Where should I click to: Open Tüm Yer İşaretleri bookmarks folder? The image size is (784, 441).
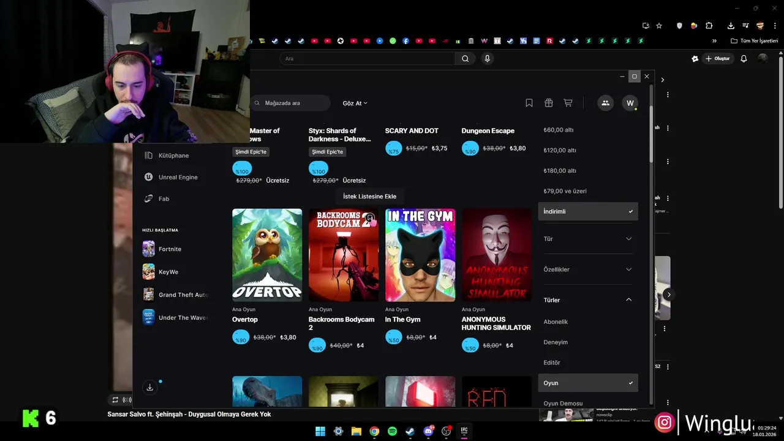(755, 41)
